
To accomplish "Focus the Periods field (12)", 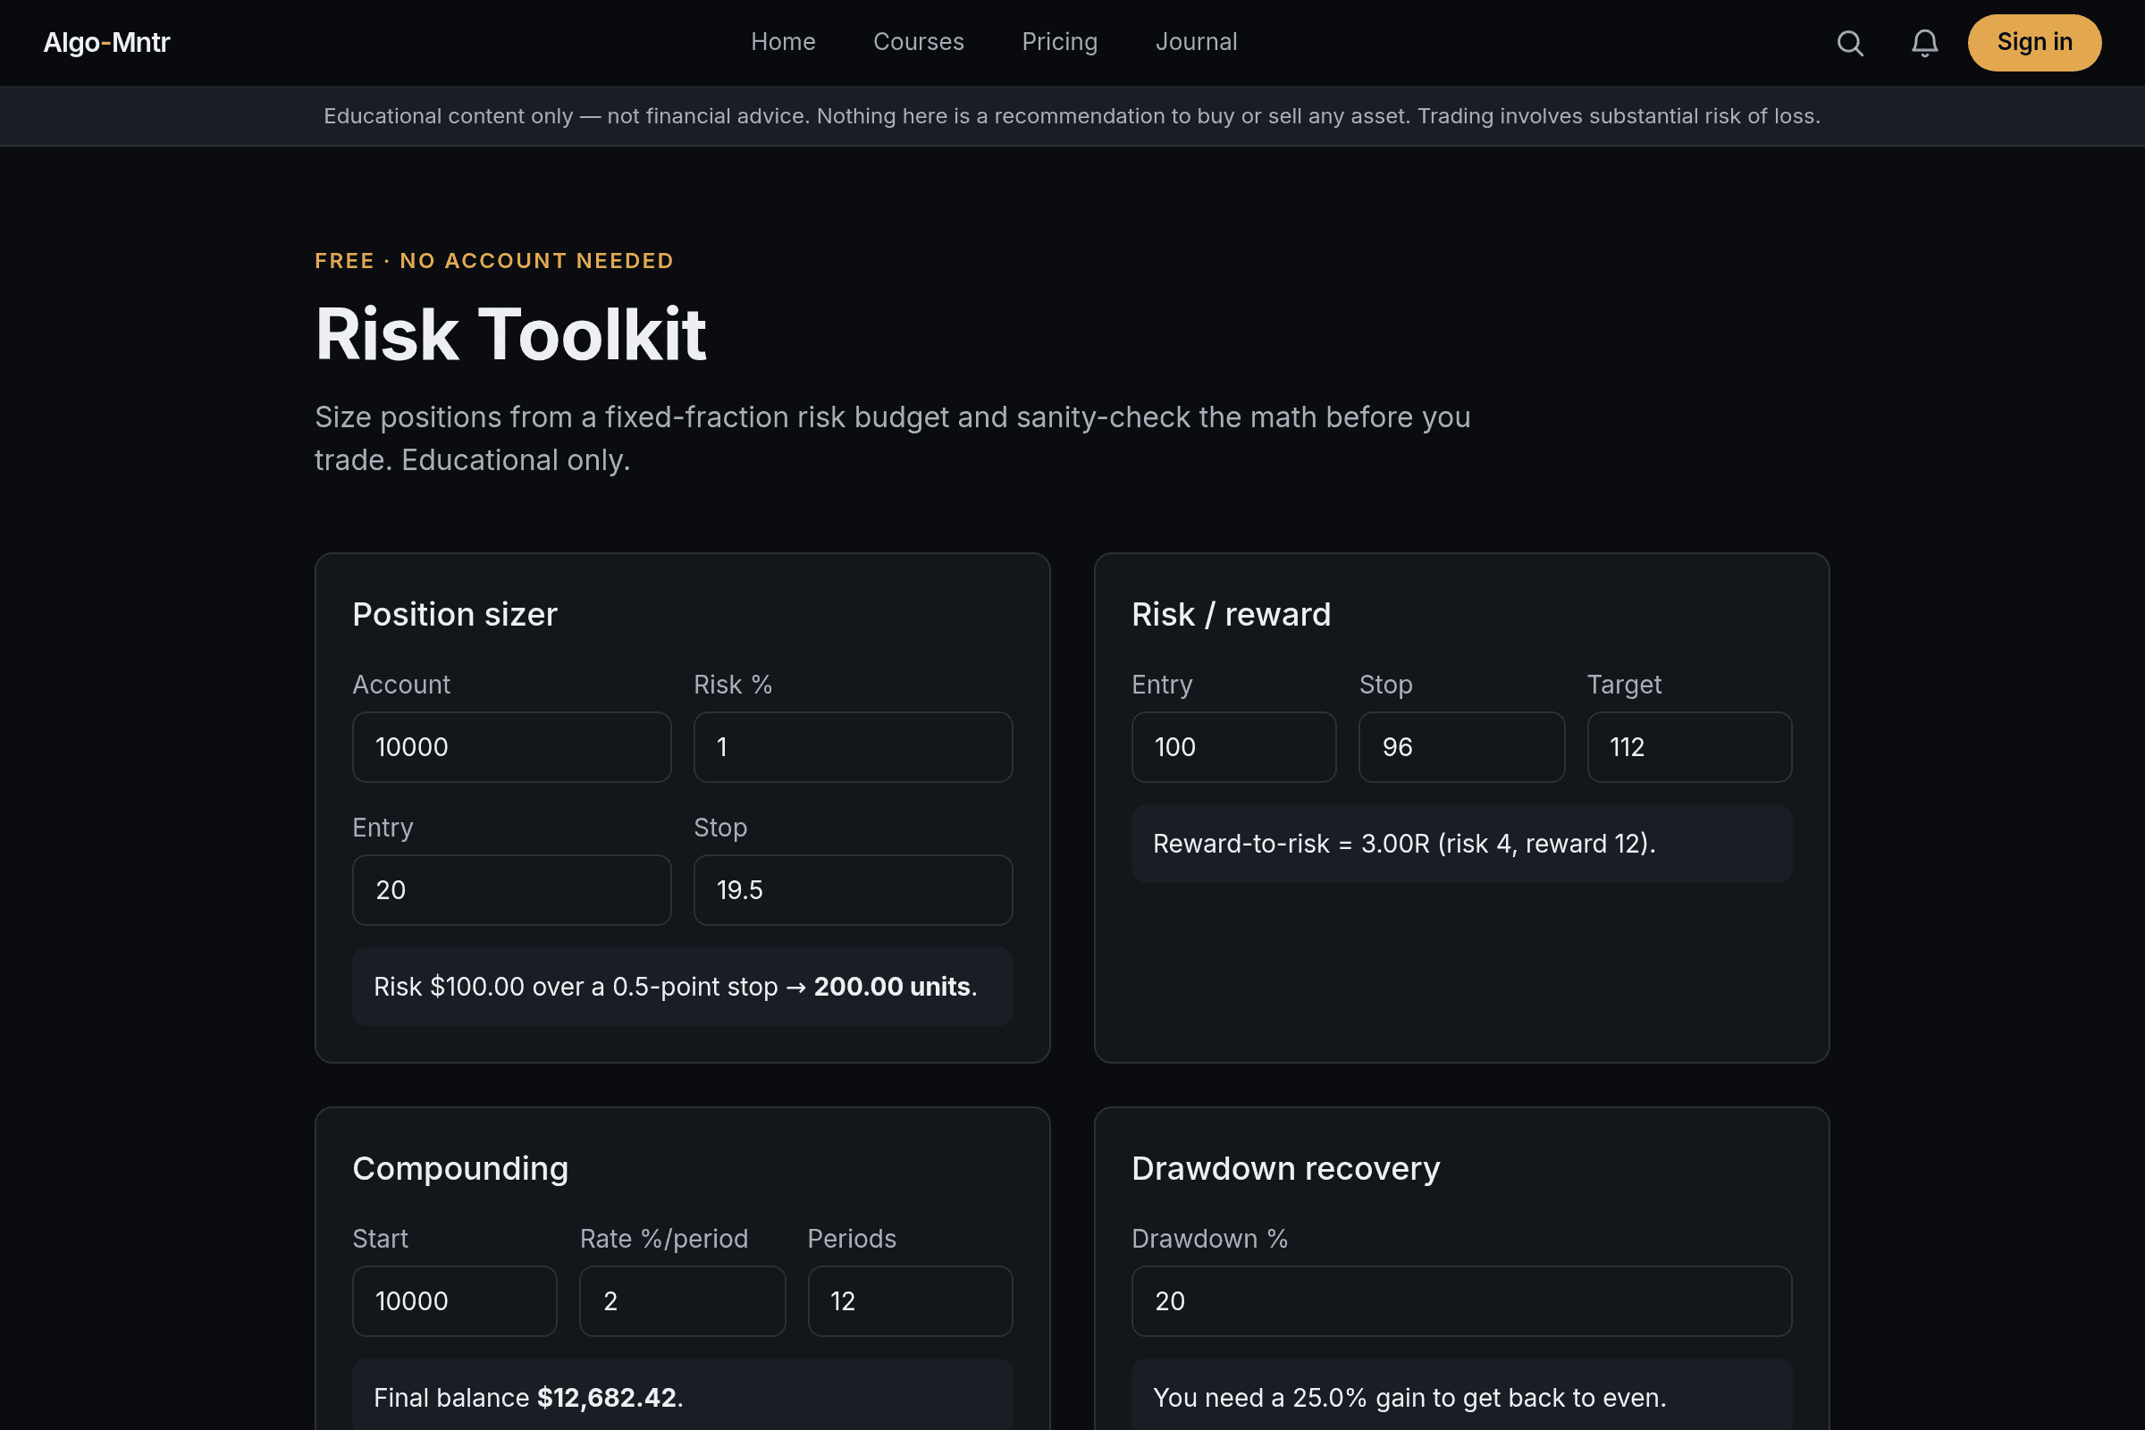I will pyautogui.click(x=910, y=1301).
